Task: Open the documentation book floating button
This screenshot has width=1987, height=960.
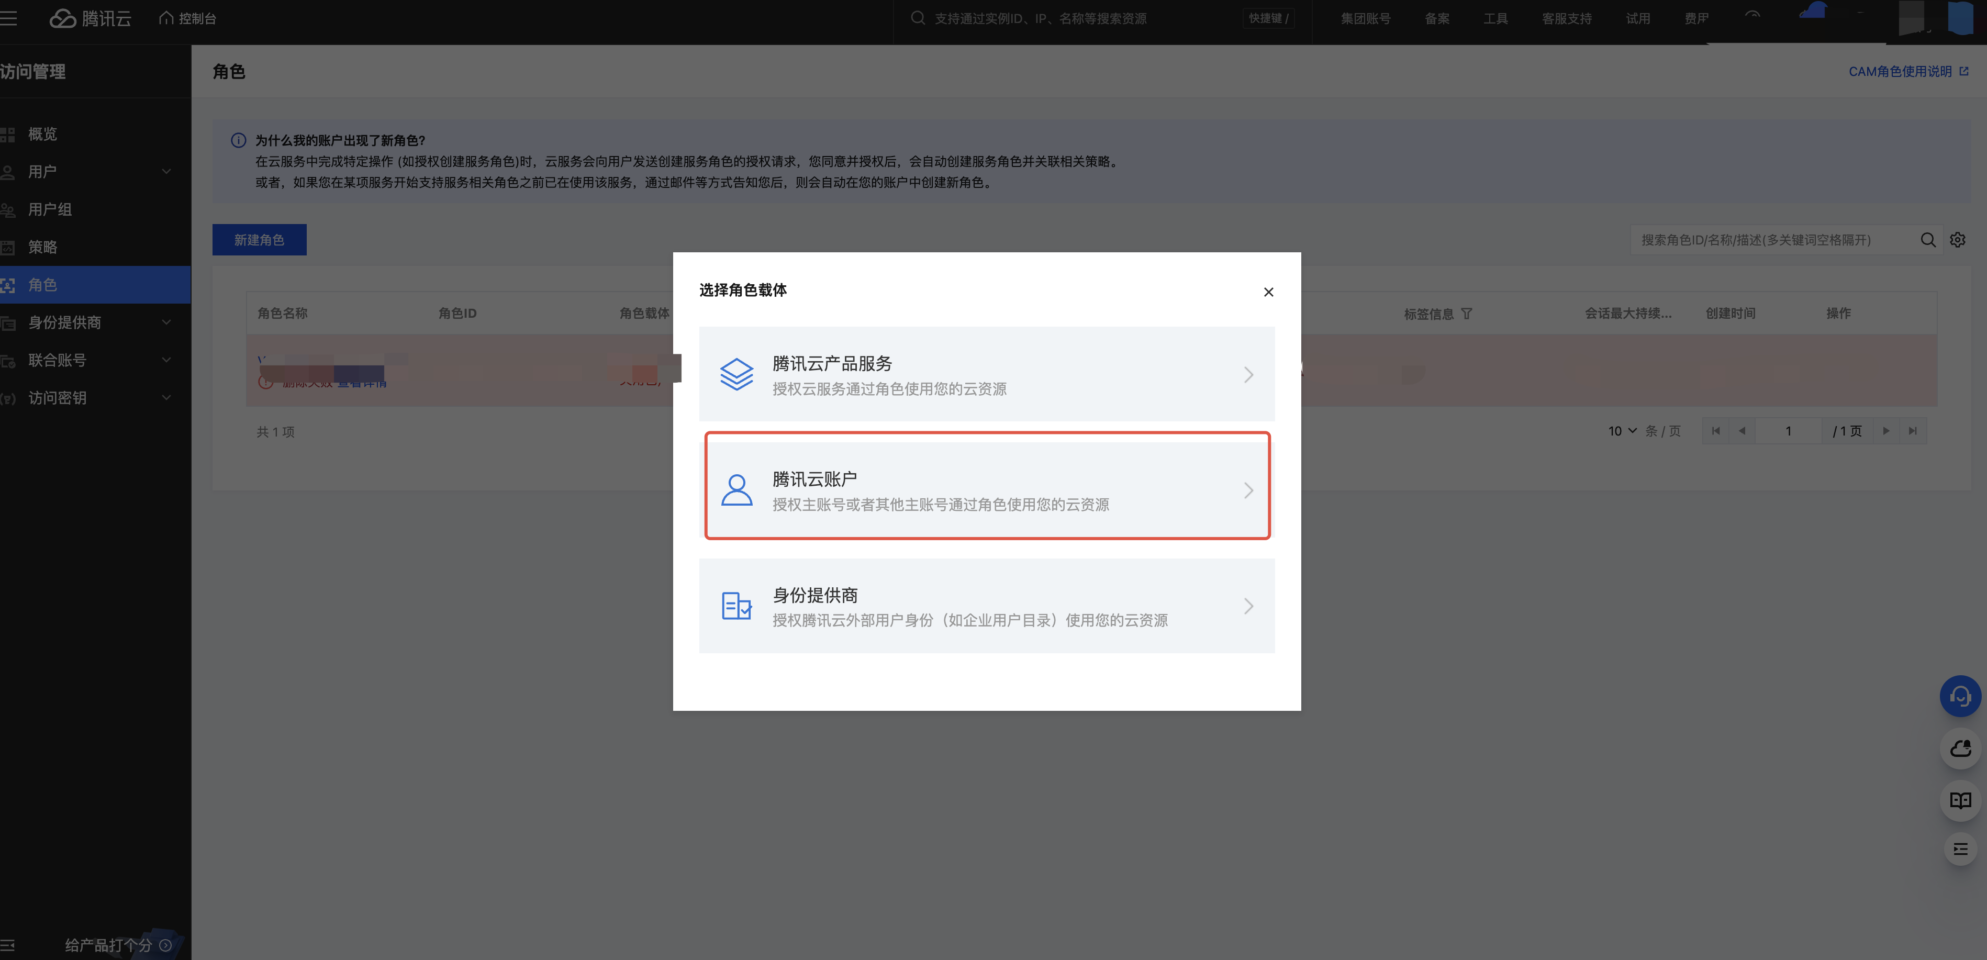Action: pos(1960,800)
